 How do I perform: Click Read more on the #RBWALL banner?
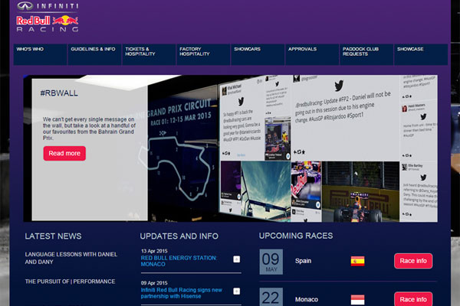click(64, 154)
